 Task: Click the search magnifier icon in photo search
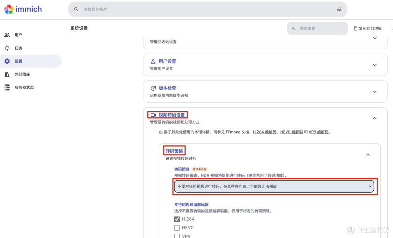point(76,9)
